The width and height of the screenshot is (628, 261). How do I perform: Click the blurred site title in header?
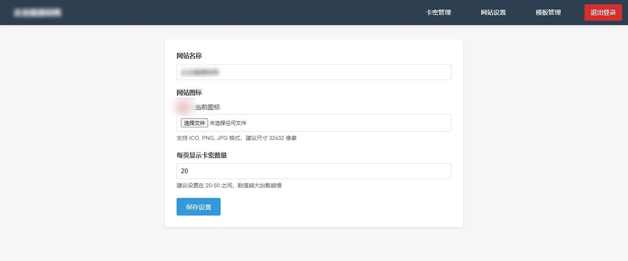click(x=37, y=12)
